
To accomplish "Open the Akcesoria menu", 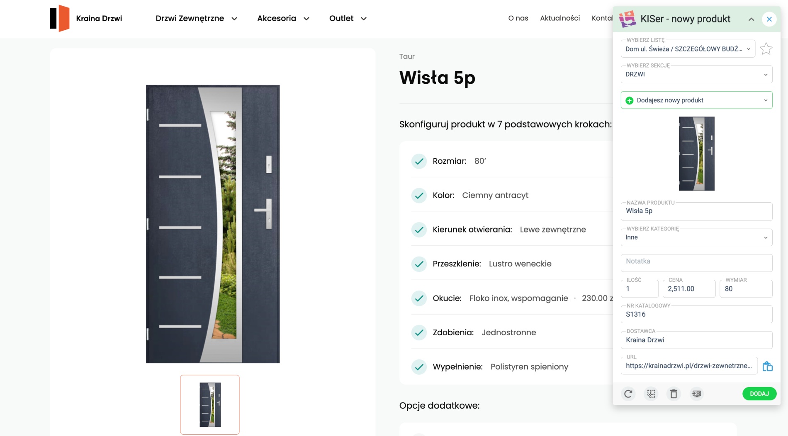I will [283, 18].
